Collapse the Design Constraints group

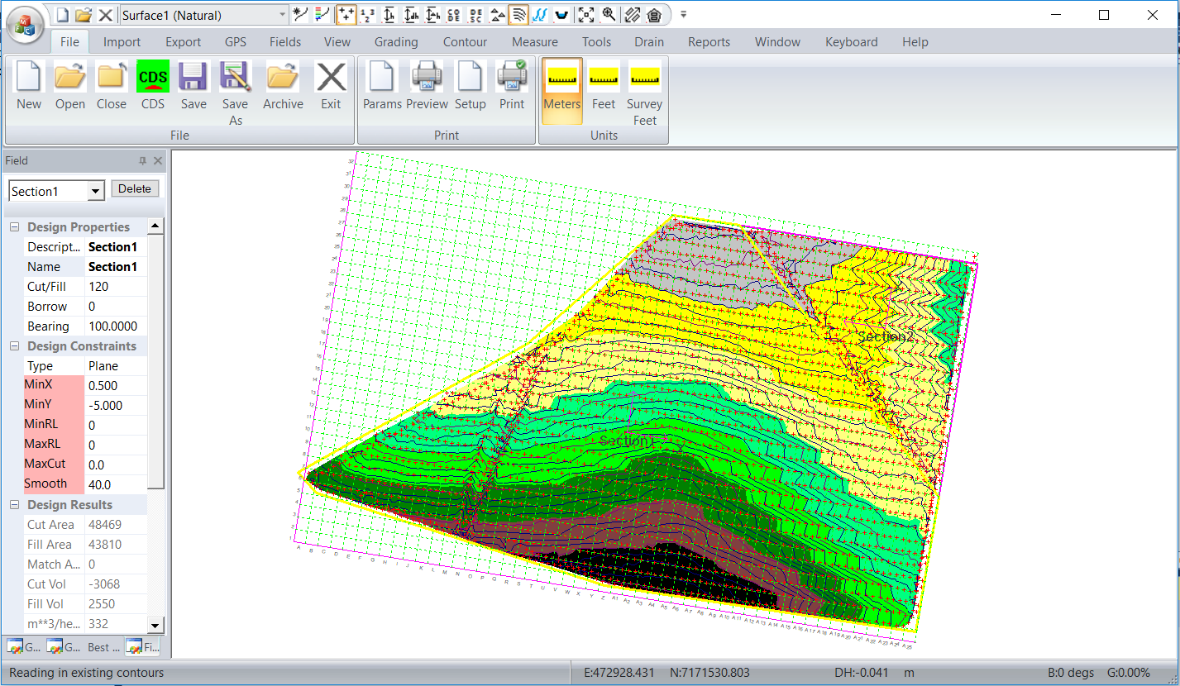pos(14,346)
